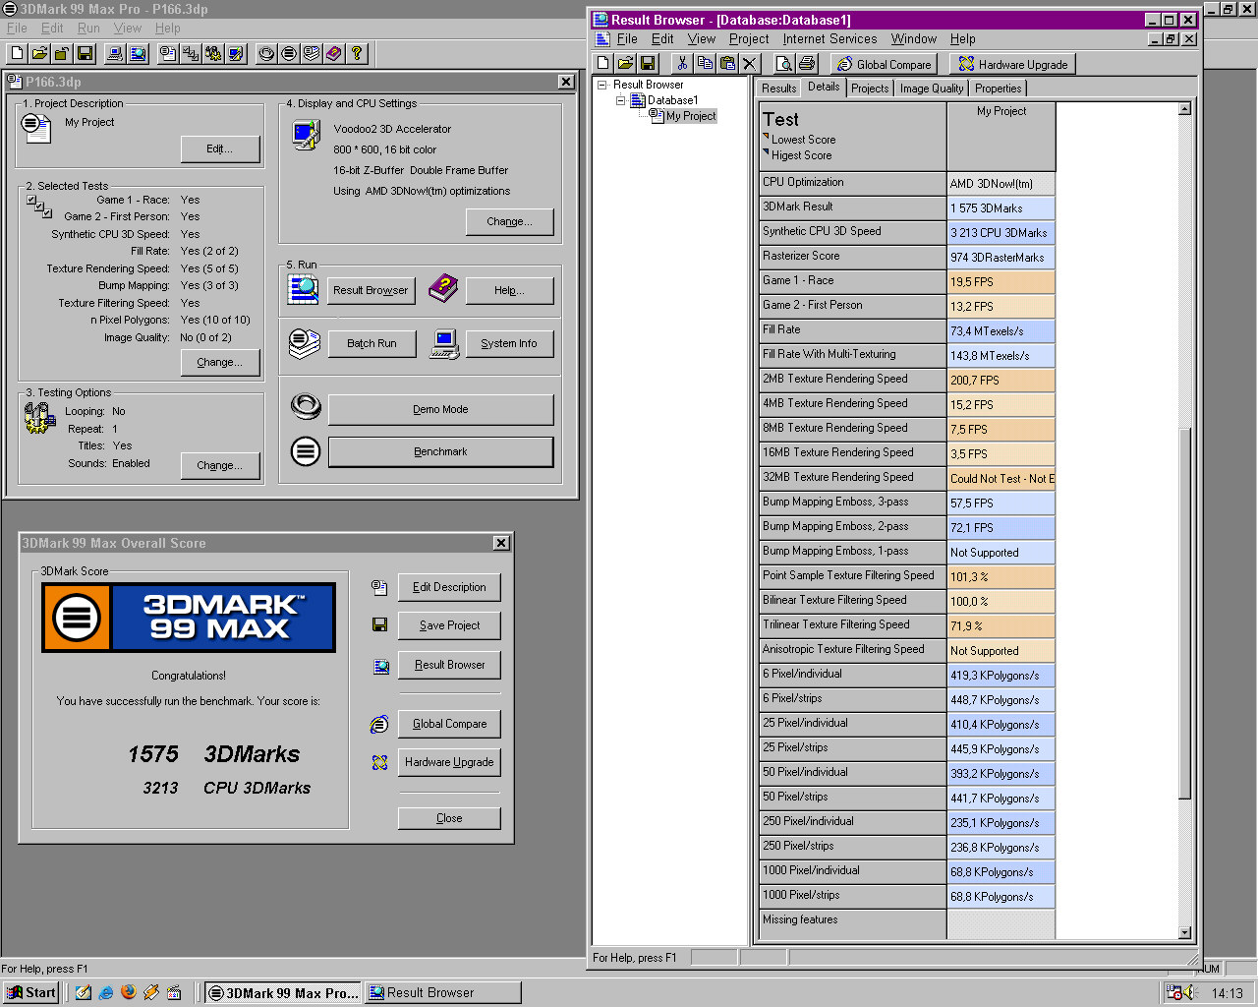Click Testing Options icon in 3DMark toolbar
Viewport: 1258px width, 1007px height.
click(x=213, y=53)
